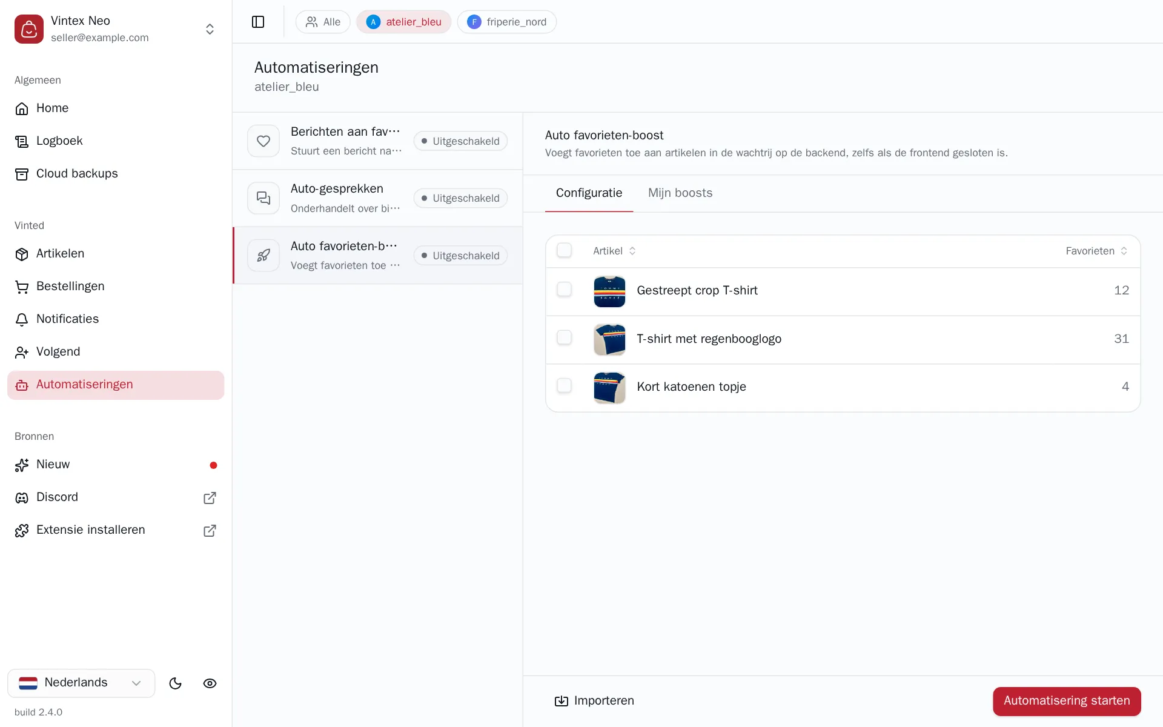The image size is (1163, 727).
Task: Open the Logboek page
Action: 116,141
